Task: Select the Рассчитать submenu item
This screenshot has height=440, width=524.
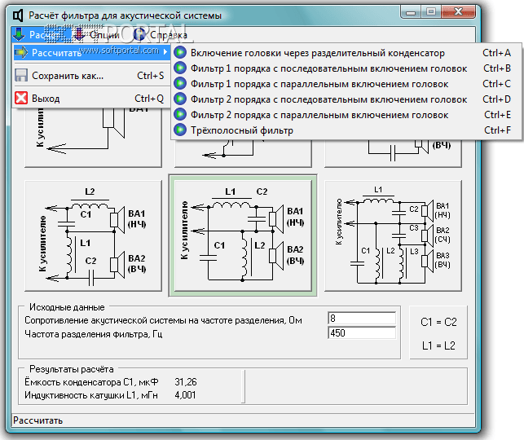Action: pyautogui.click(x=91, y=52)
